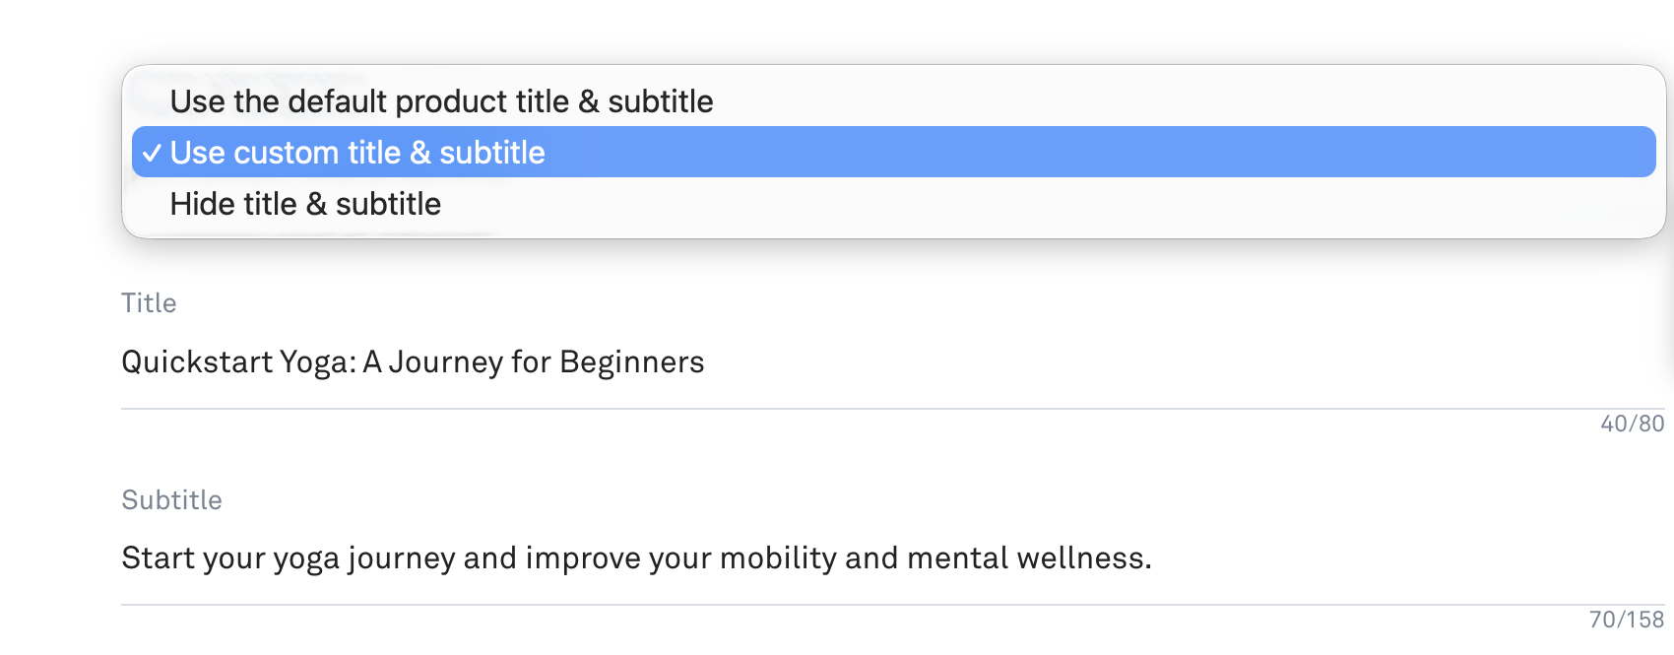Click the word "Journey" in the title

click(446, 362)
